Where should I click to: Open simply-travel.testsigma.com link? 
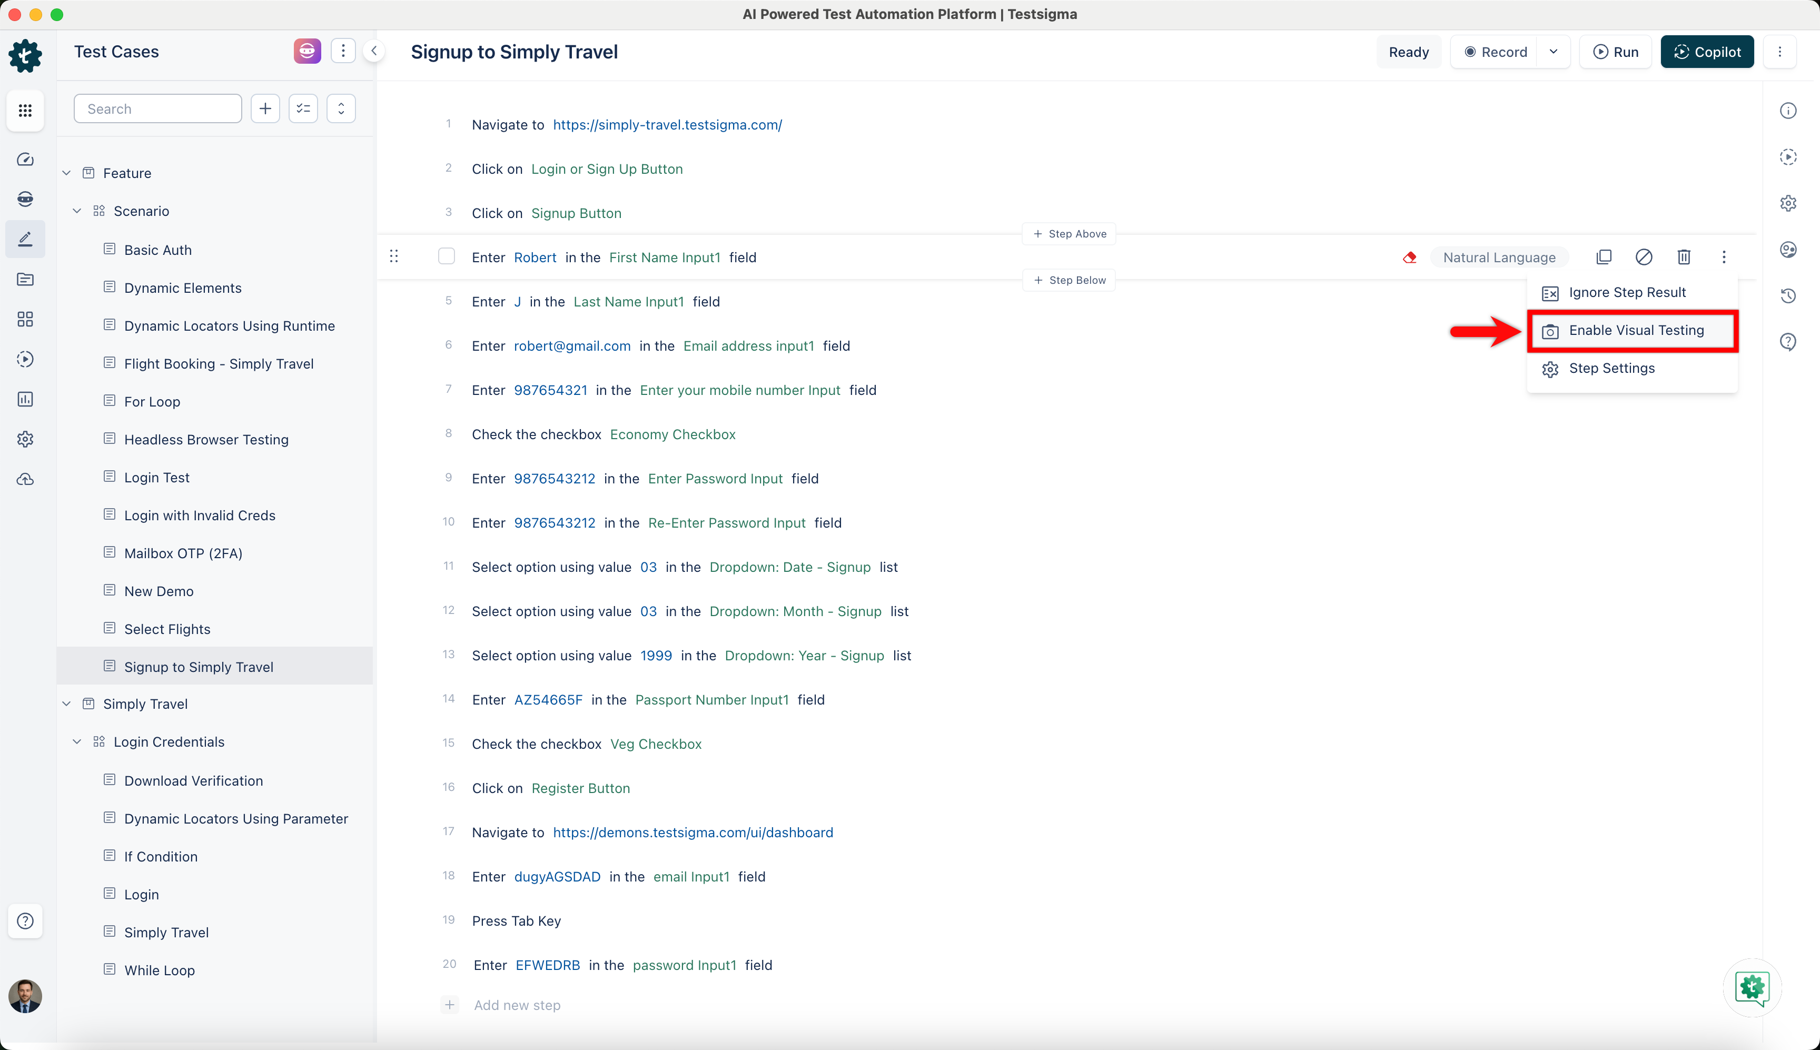tap(667, 125)
